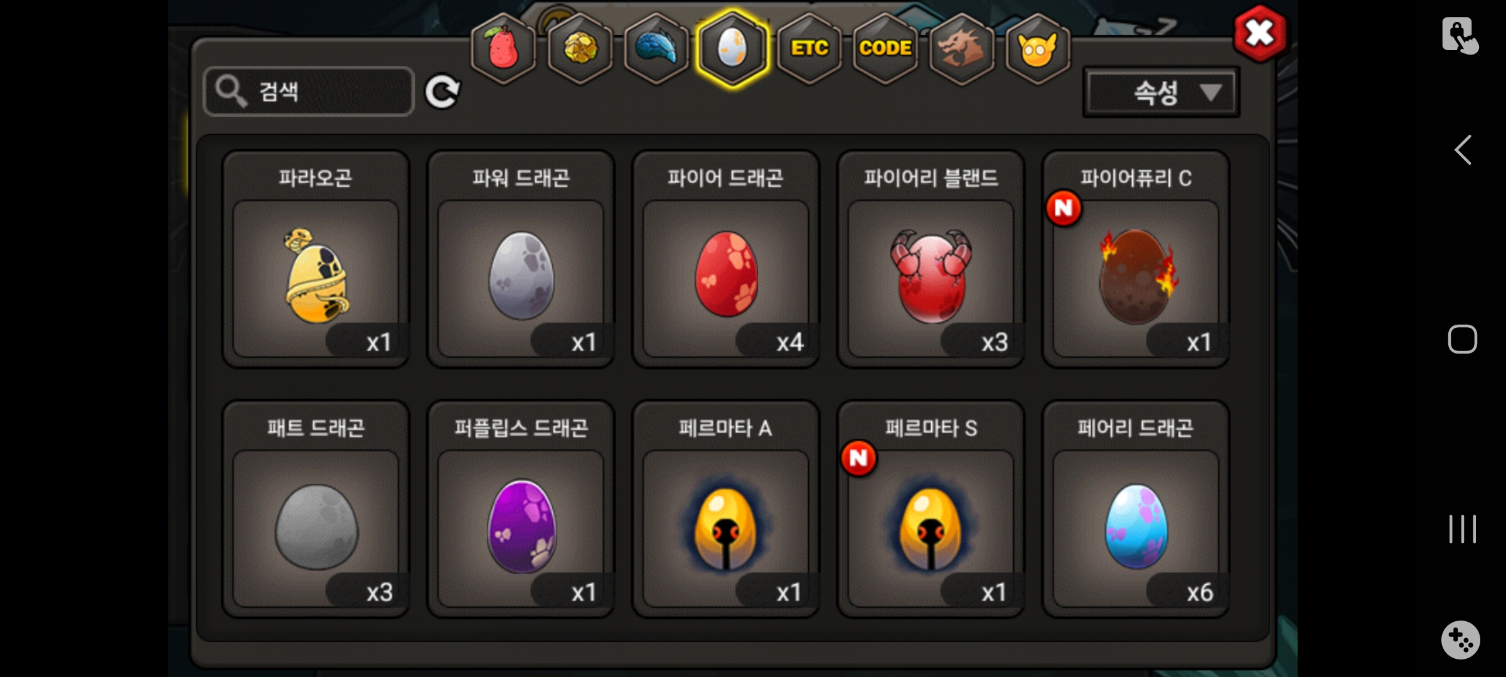Choose the 파이어리 블랜드 horned egg
Screen dimensions: 1506x677
tap(931, 259)
